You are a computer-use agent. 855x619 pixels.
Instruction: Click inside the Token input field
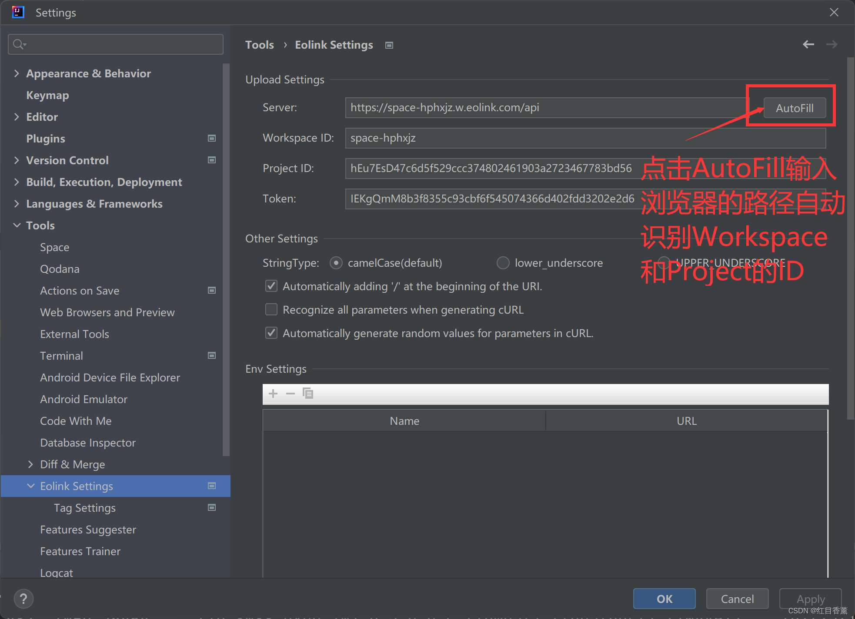tap(491, 199)
